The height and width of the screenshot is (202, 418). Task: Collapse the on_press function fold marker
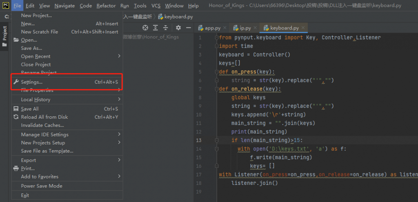pos(216,72)
